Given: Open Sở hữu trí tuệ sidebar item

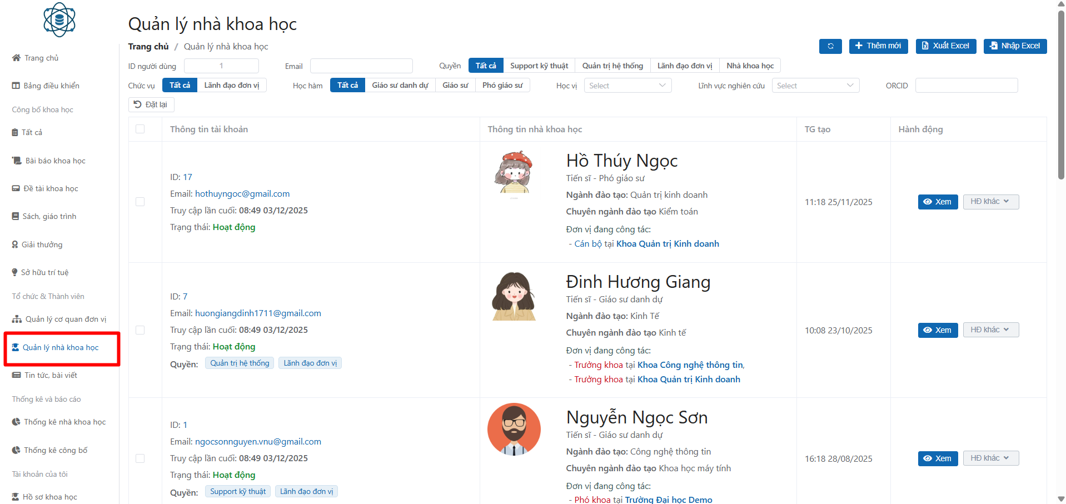Looking at the screenshot, I should click(44, 272).
